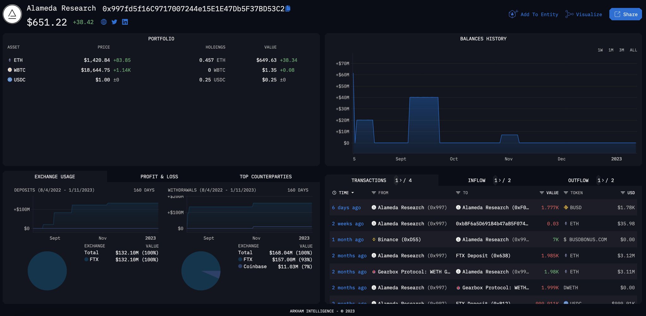
Task: Go to next page of Transactions
Action: pos(401,180)
